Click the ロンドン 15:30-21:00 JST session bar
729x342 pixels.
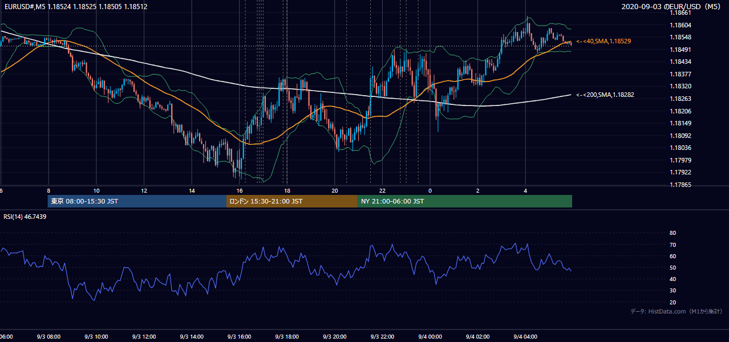click(x=292, y=201)
